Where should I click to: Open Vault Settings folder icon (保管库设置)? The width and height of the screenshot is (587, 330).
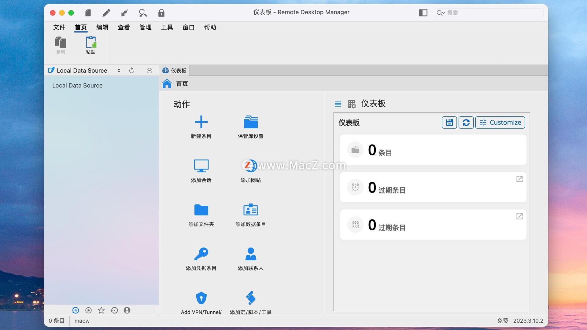tap(251, 122)
